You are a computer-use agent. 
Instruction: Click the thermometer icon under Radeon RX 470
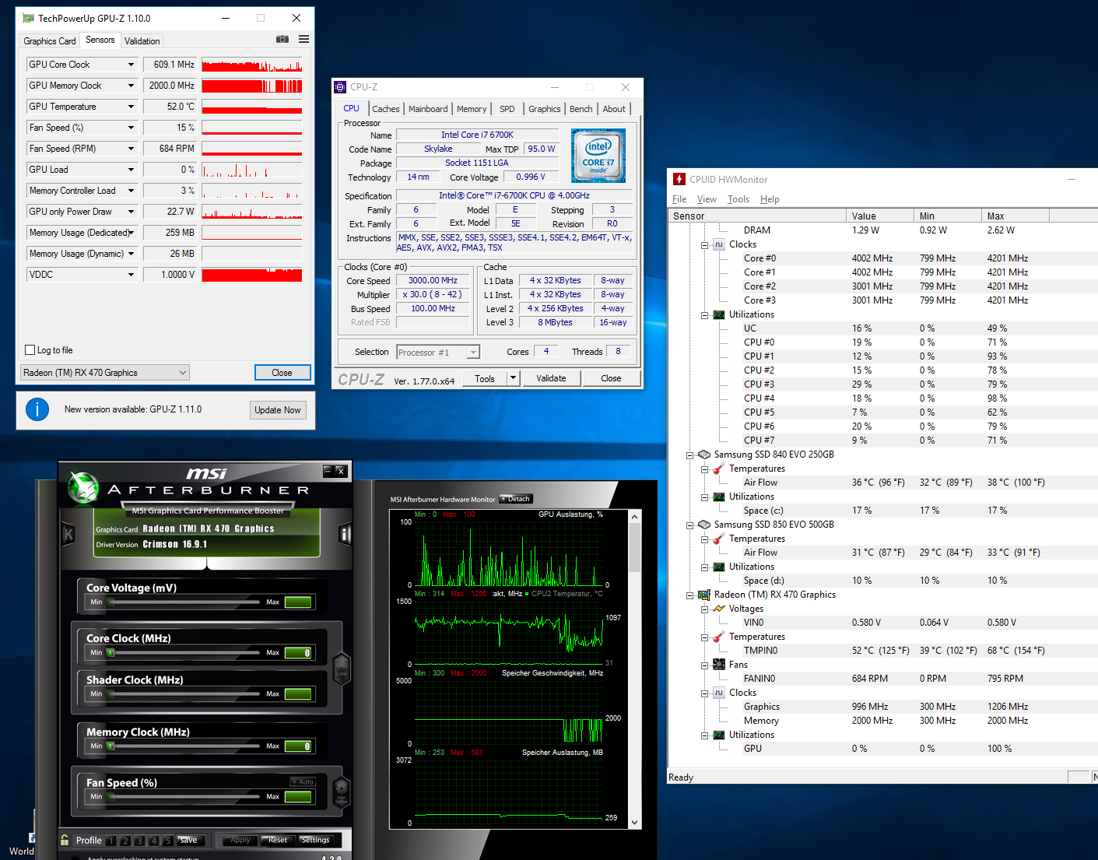[719, 637]
